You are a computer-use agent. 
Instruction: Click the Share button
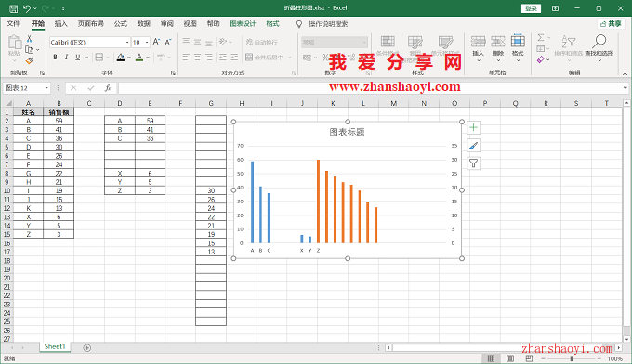point(611,24)
